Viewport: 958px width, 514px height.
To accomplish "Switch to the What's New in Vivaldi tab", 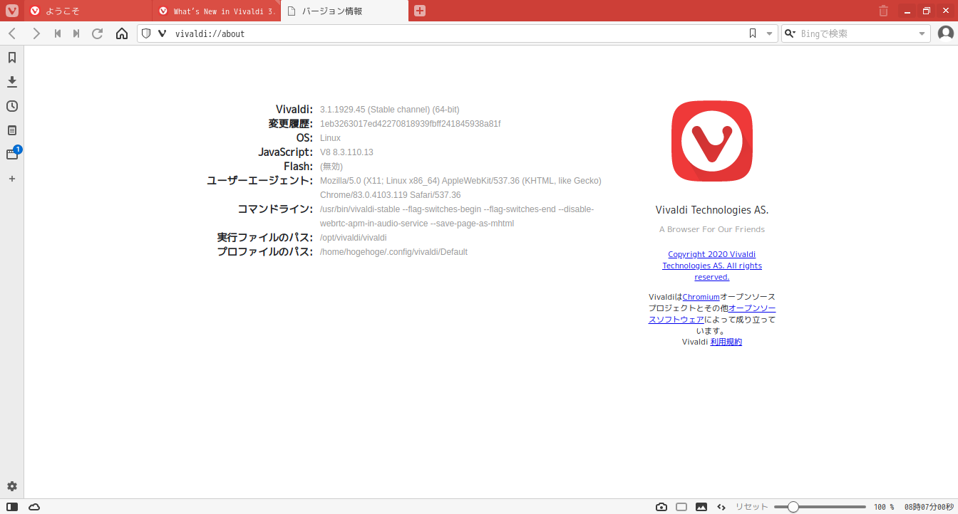I will (x=217, y=11).
